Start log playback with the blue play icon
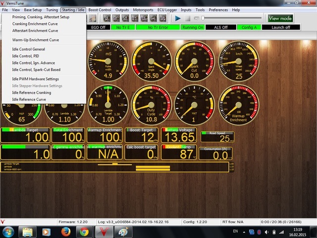 178,18
